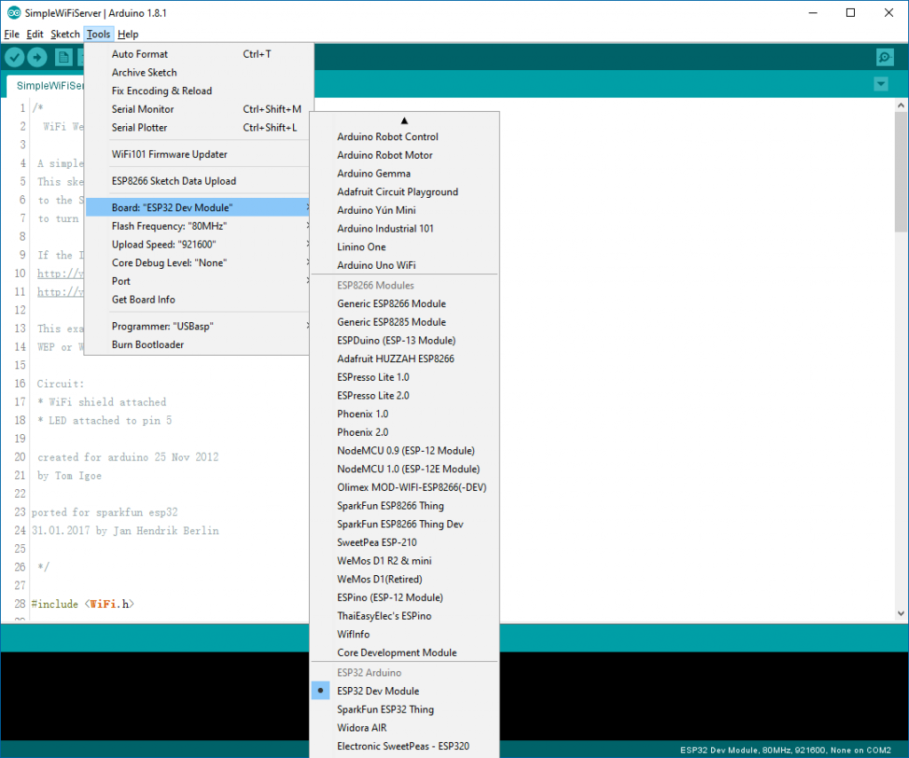Select Arduino Robot Control board
The width and height of the screenshot is (909, 758).
coord(405,137)
